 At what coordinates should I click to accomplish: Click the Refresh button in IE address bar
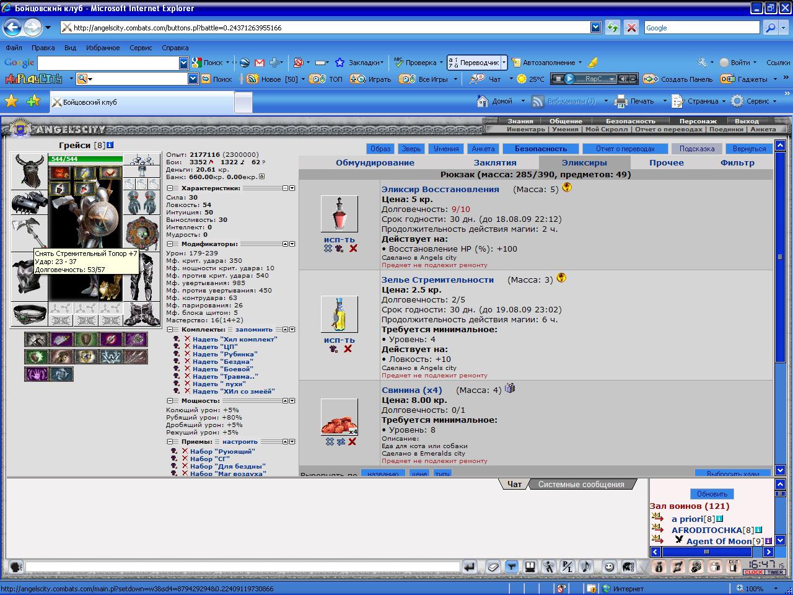coord(613,27)
